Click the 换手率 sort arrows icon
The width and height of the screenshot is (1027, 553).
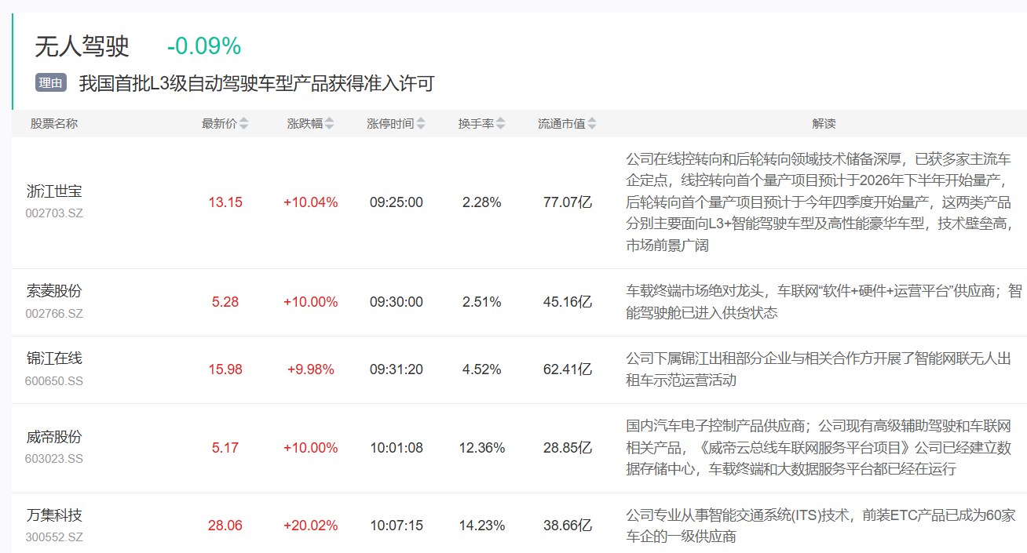point(501,124)
